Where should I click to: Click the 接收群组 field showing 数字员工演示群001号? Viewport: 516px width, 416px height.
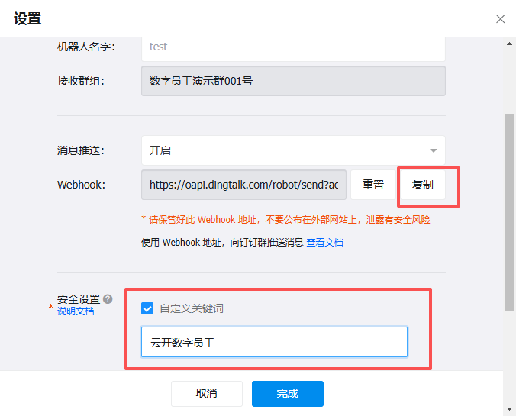[x=293, y=81]
